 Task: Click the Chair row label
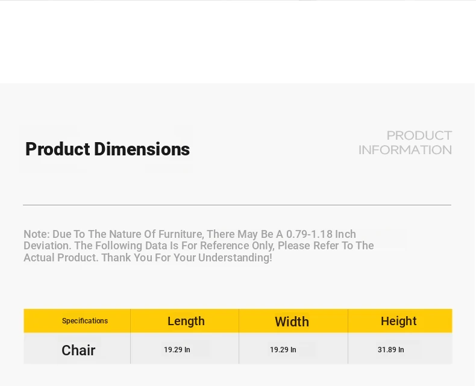point(78,350)
